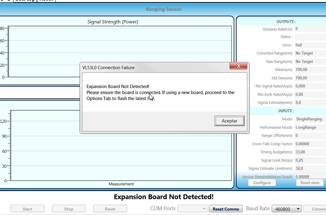Viewport: 326px width, 215px height.
Task: Click the Timing Budget(ms): label
Action: coord(276,152)
